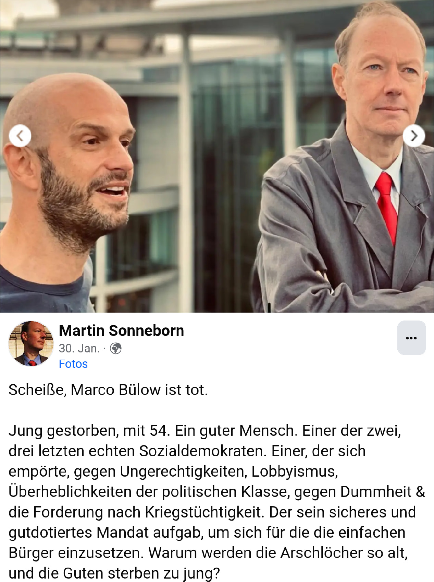Viewport: 434px width, 582px height.
Task: Advance to the next photo with right chevron
Action: (x=414, y=136)
